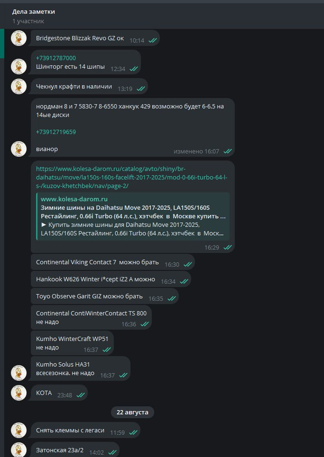Open phone number +73912719659
The height and width of the screenshot is (457, 324).
[56, 132]
